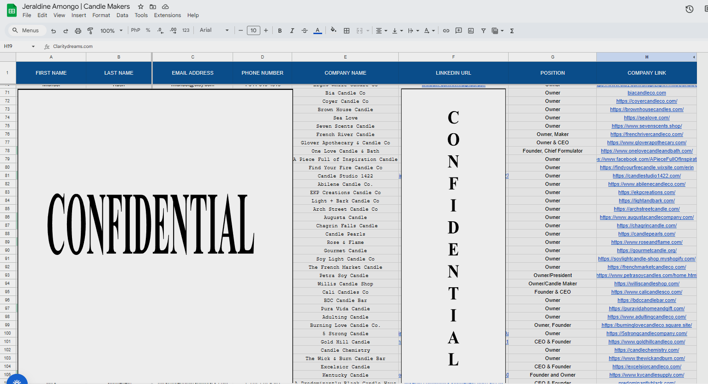This screenshot has width=708, height=384.
Task: Open the biacandleco.com link
Action: point(647,93)
